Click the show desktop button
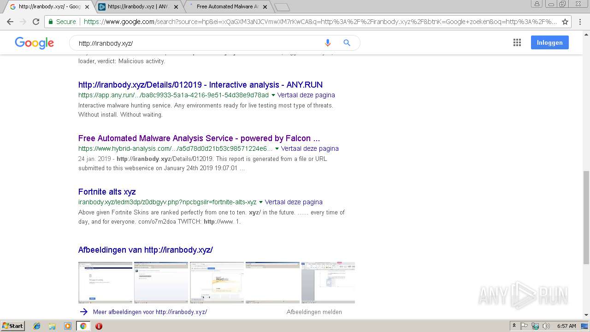Image resolution: width=590 pixels, height=332 pixels. [x=585, y=326]
